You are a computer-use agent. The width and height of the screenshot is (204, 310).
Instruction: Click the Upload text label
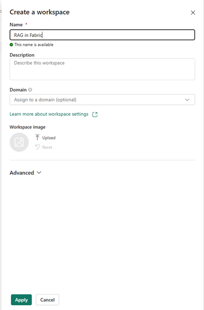tap(49, 138)
